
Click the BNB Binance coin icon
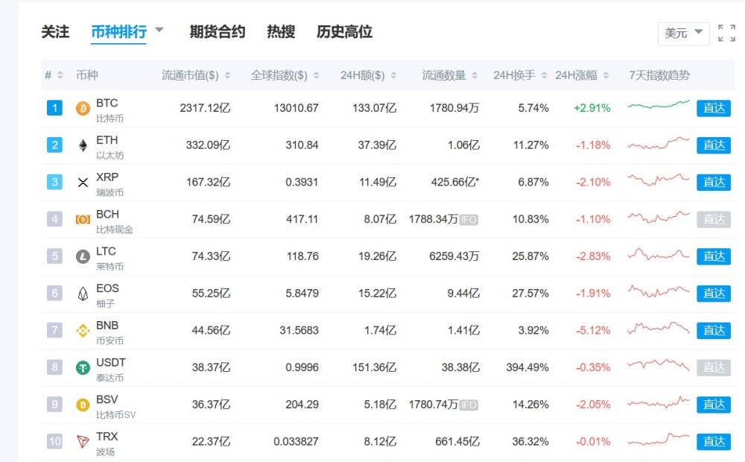[83, 331]
